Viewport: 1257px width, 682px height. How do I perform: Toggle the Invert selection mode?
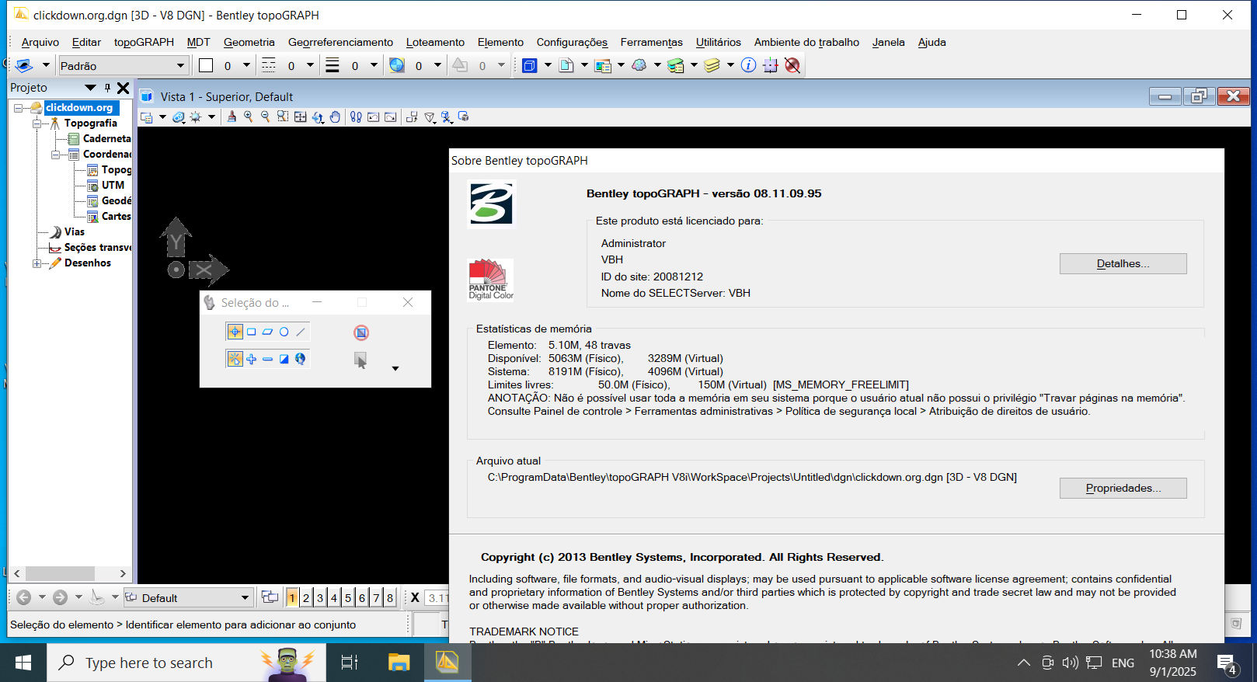click(284, 359)
